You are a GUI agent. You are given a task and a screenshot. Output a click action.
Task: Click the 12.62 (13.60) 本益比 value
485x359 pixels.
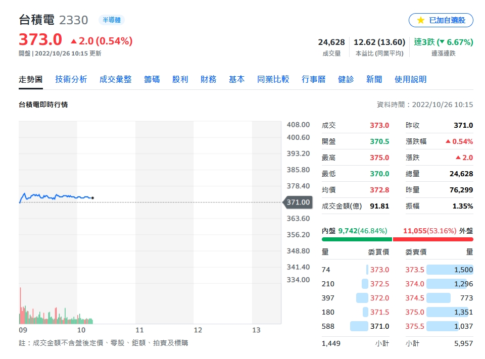379,42
